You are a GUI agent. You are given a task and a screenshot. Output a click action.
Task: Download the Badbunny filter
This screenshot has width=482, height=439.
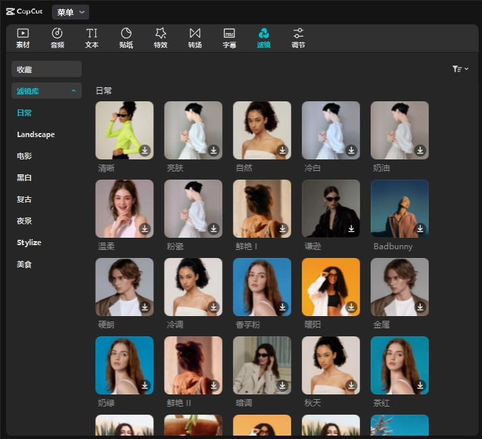coord(420,228)
